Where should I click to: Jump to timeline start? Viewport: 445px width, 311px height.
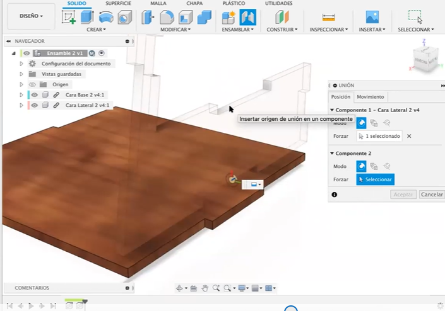click(9, 306)
